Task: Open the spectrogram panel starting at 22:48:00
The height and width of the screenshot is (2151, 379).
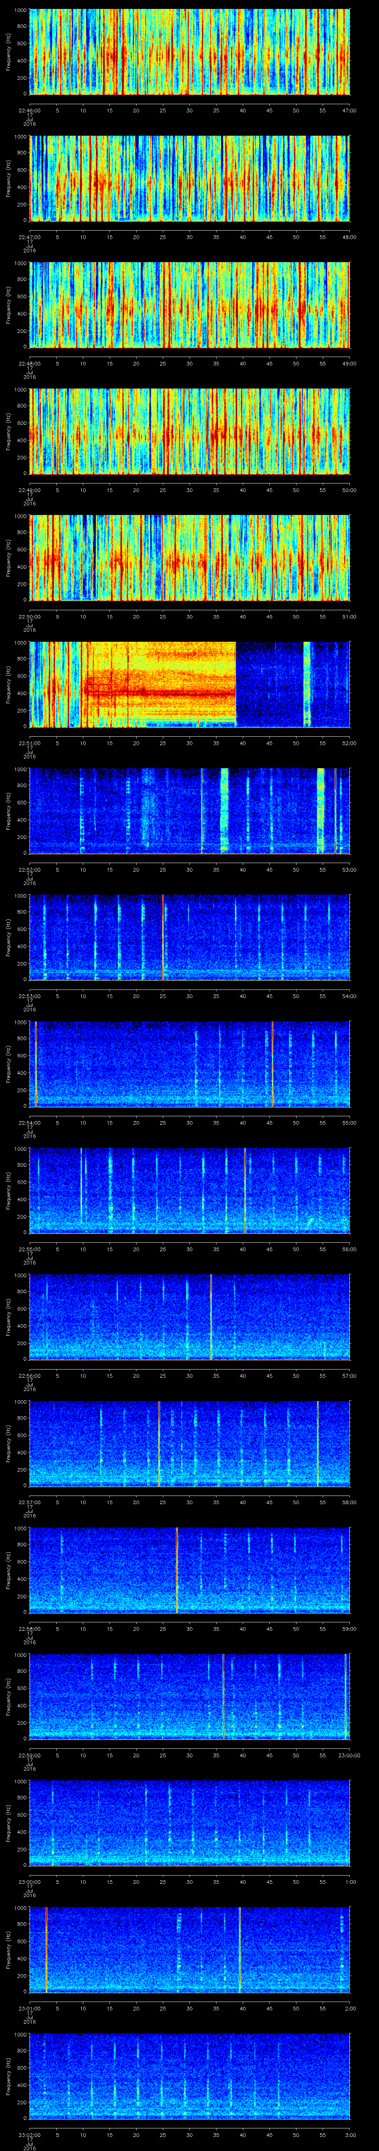Action: [190, 305]
